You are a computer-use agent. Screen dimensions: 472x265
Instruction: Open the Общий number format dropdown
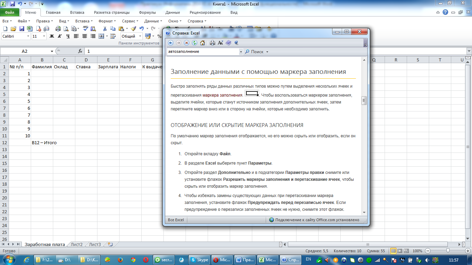[140, 36]
